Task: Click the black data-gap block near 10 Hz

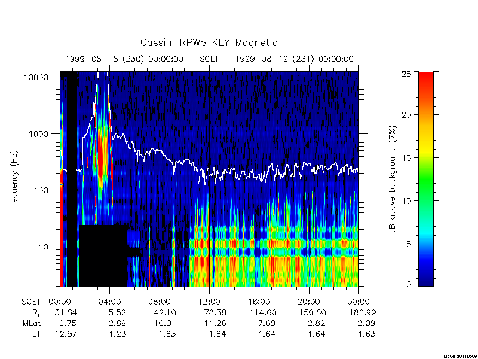Action: (103, 256)
